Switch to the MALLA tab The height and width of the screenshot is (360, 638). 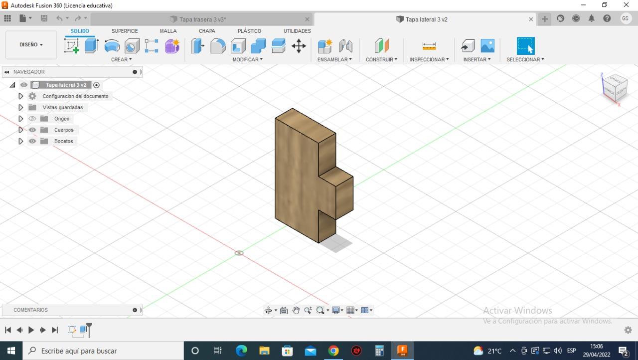(x=168, y=31)
